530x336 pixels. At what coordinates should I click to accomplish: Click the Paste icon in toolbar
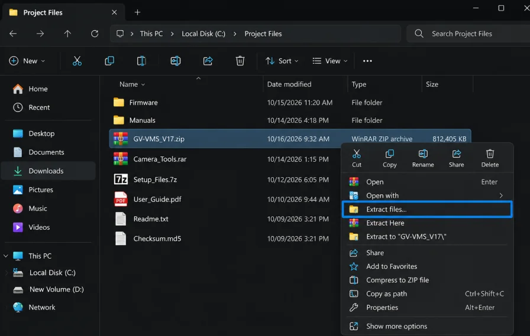(x=141, y=61)
